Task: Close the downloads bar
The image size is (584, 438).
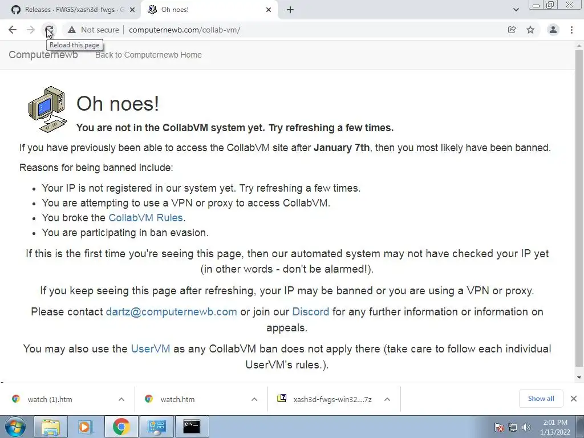Action: click(x=574, y=399)
